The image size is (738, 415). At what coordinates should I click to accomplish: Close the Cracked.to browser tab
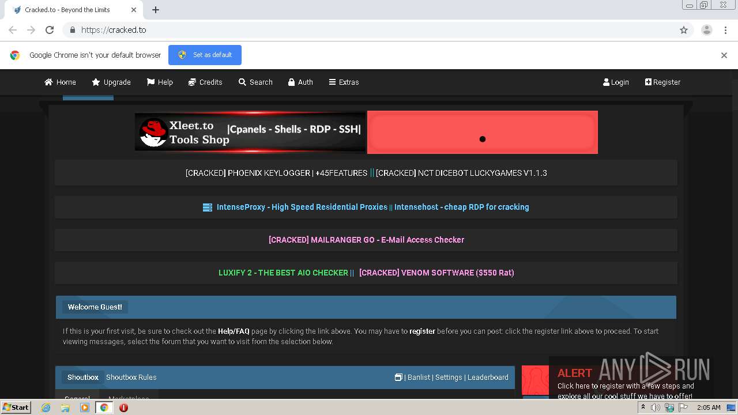pos(134,10)
